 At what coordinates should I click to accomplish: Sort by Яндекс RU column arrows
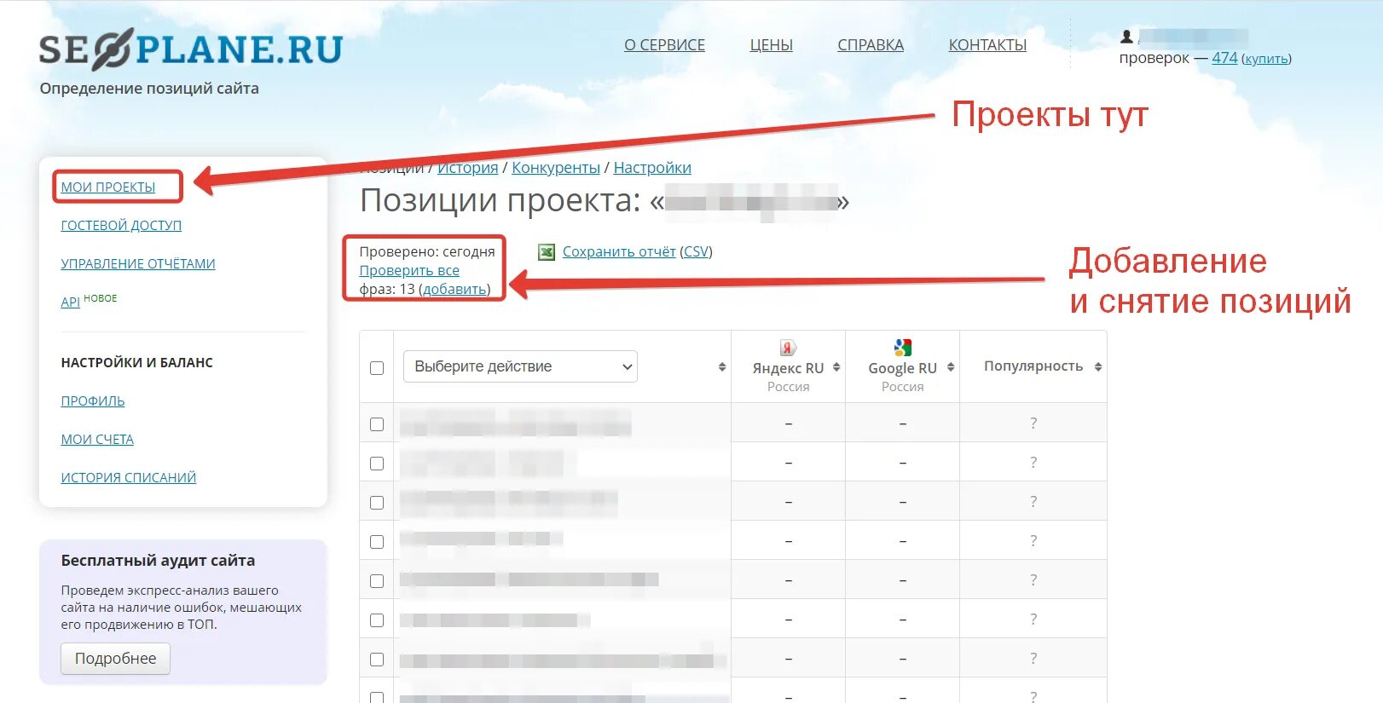click(836, 367)
